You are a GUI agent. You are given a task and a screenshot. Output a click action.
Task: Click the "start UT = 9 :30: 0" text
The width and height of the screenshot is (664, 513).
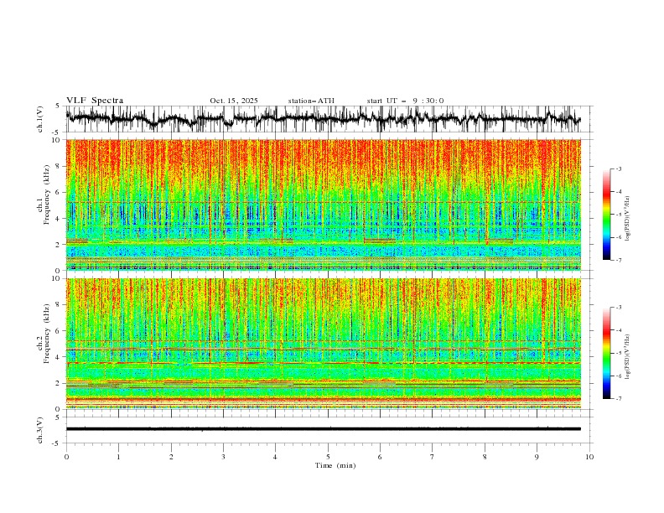coord(405,101)
